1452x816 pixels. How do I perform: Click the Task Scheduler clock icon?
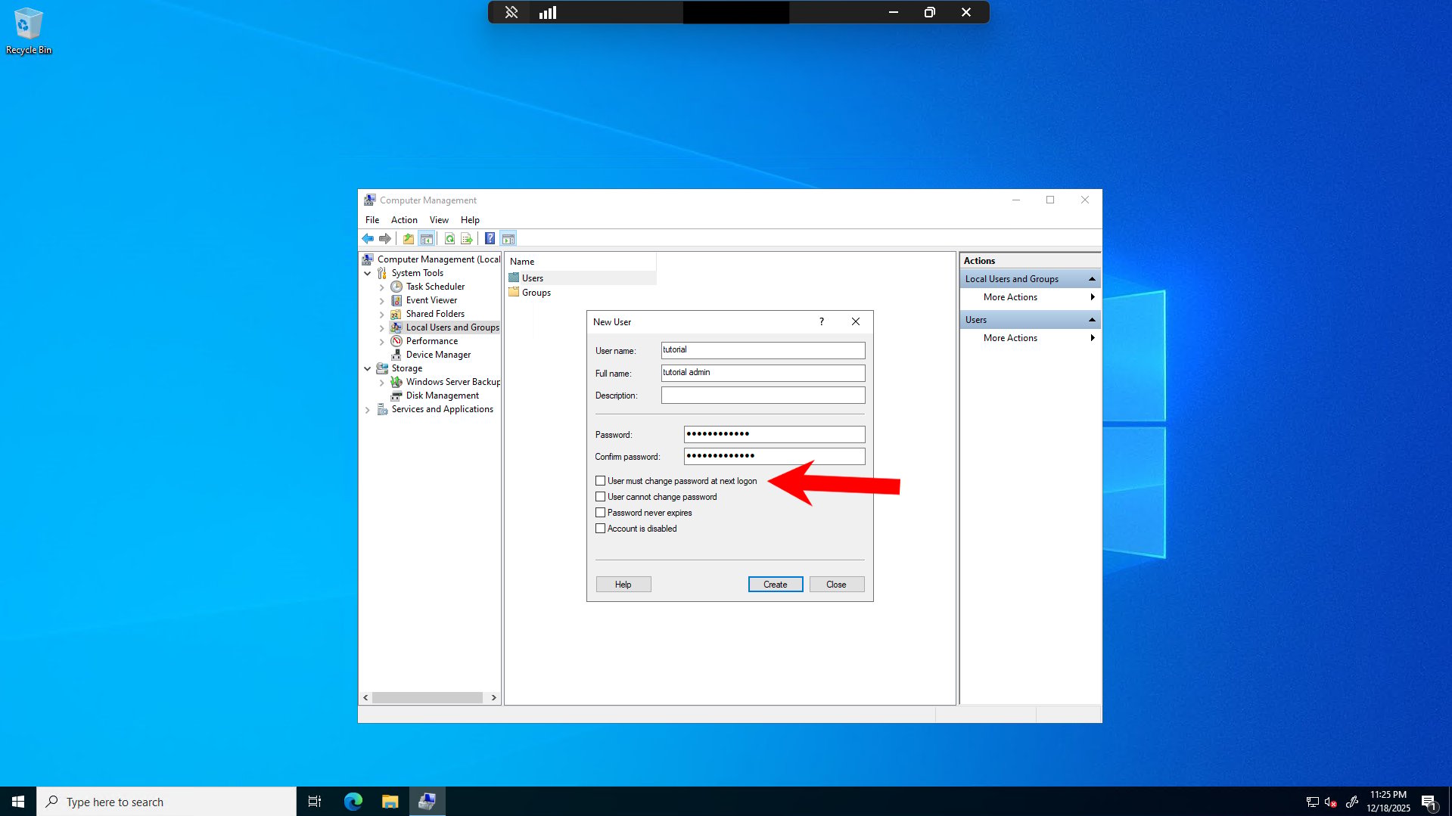[396, 287]
